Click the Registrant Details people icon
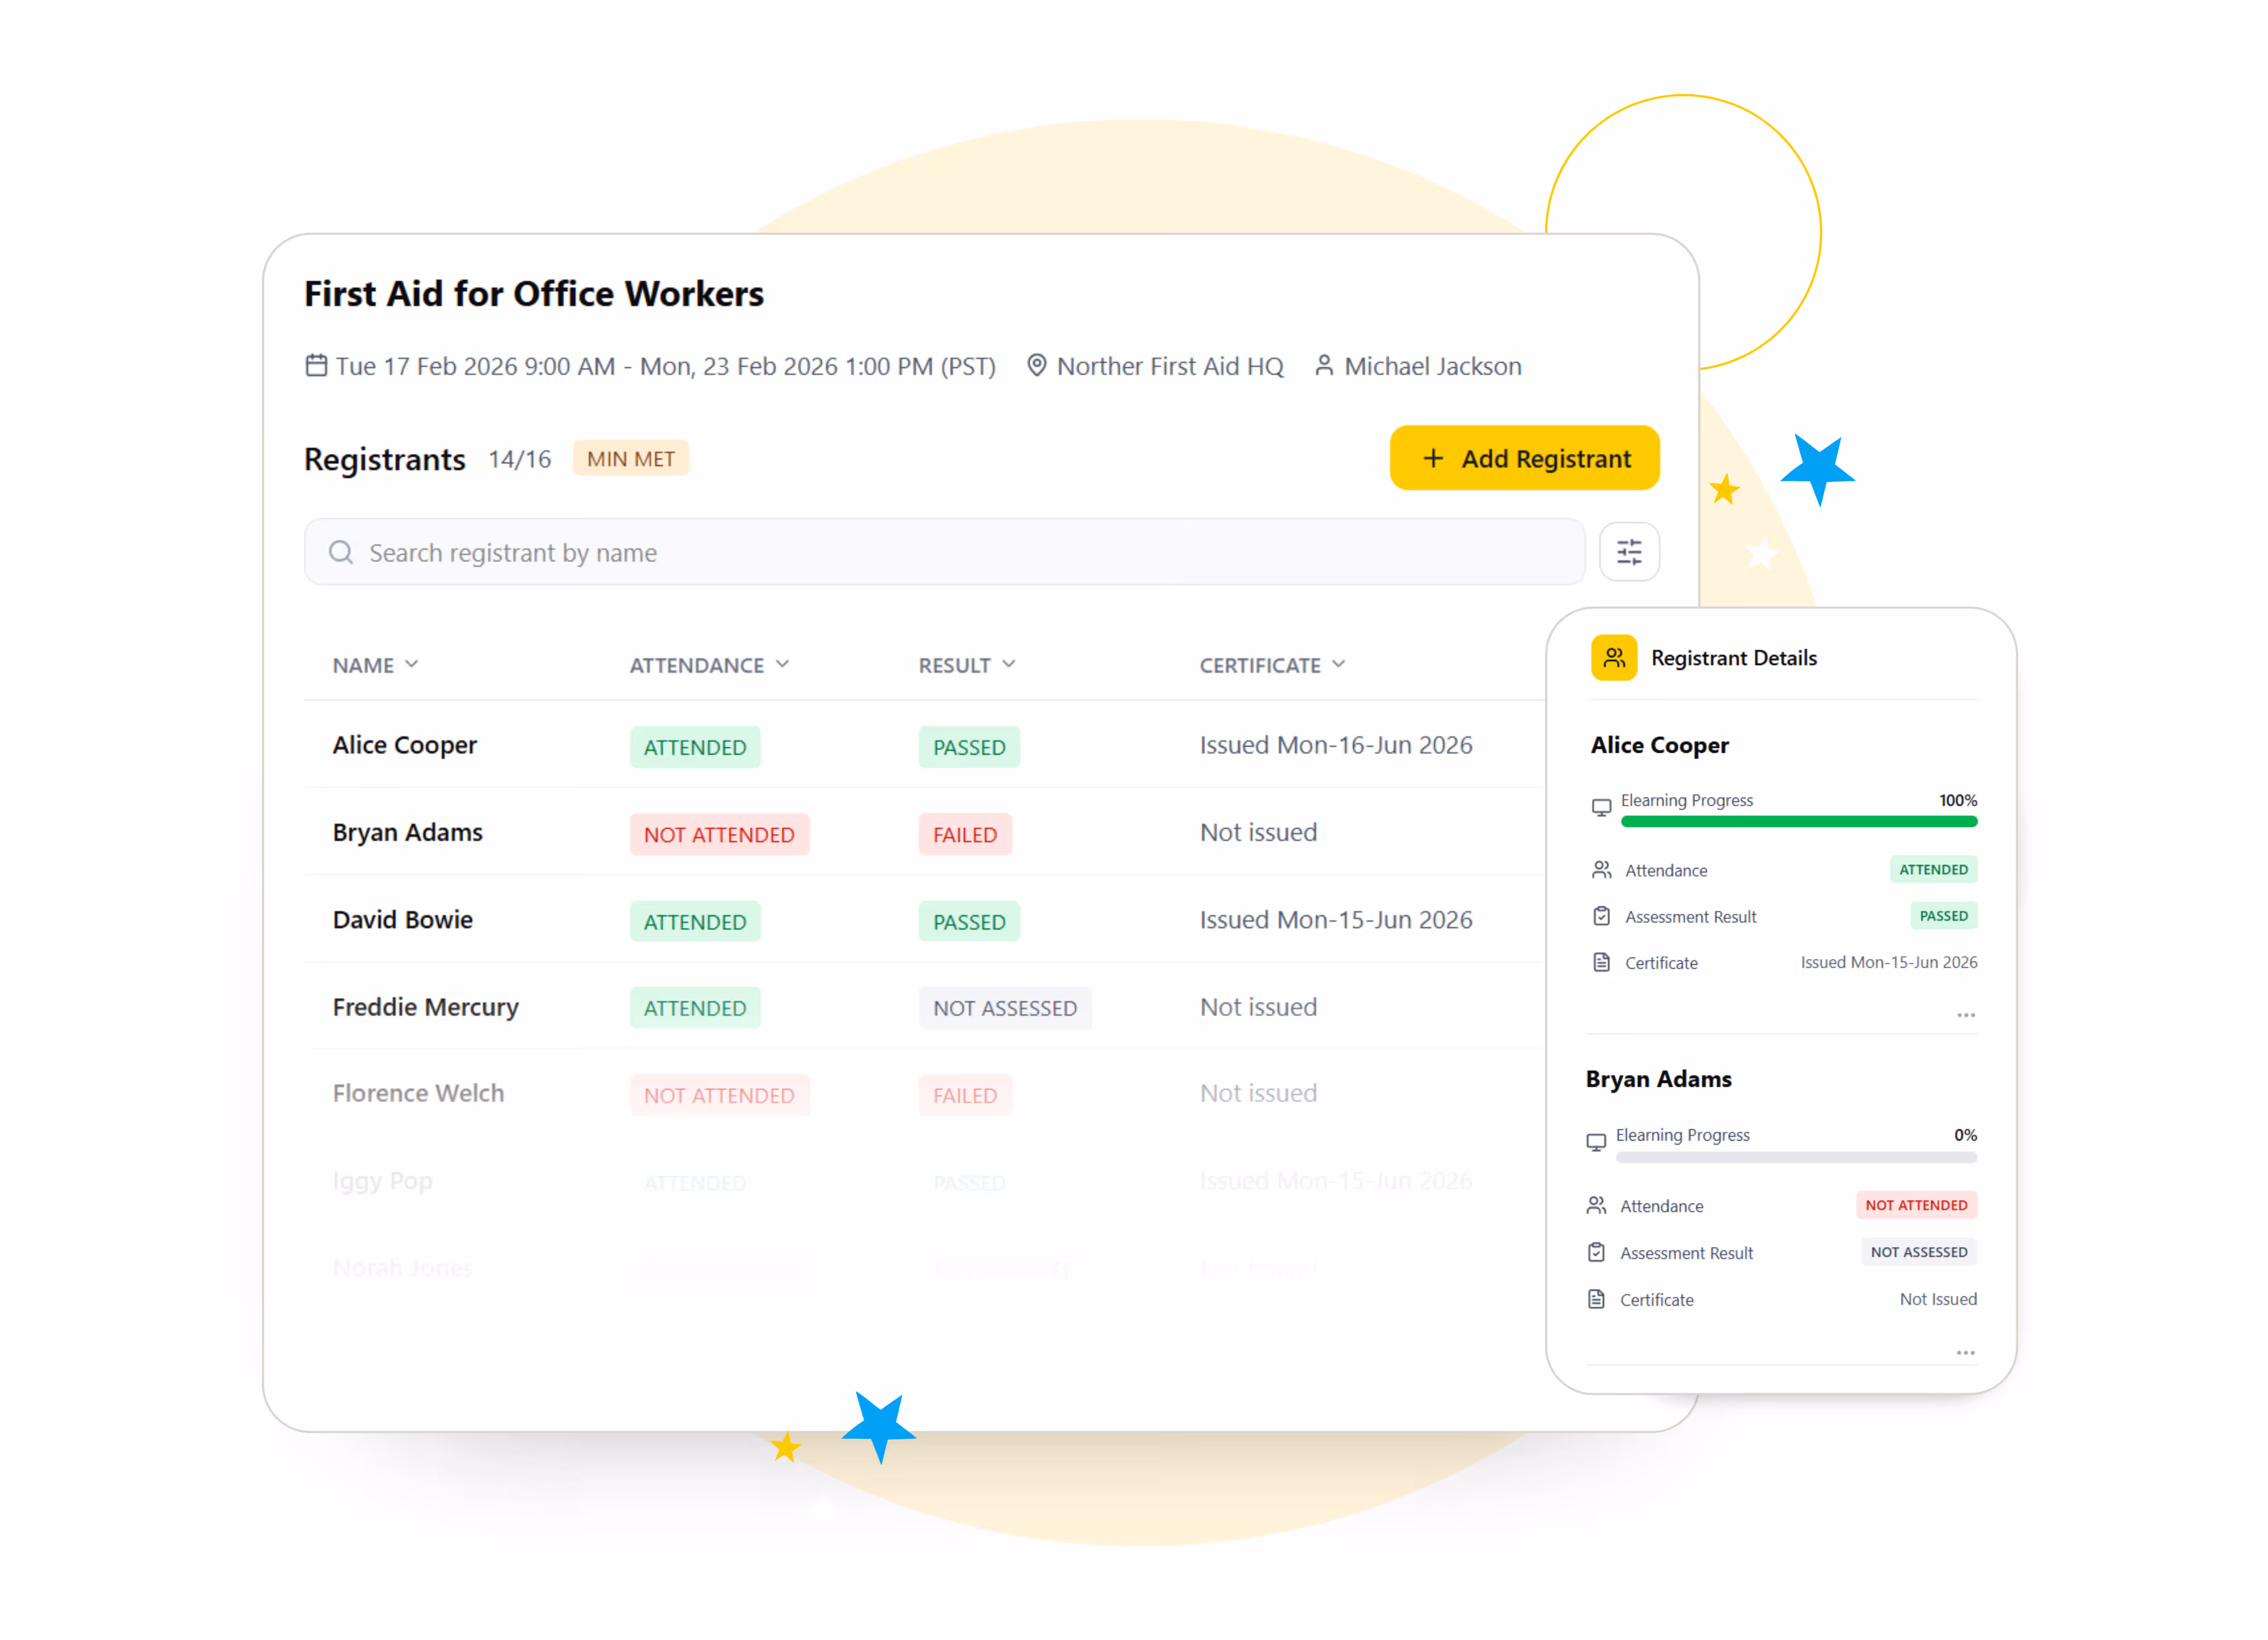The width and height of the screenshot is (2268, 1640). point(1614,657)
